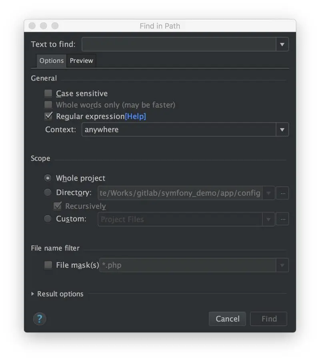Open the Text to find history dropdown
The width and height of the screenshot is (320, 361).
[282, 44]
